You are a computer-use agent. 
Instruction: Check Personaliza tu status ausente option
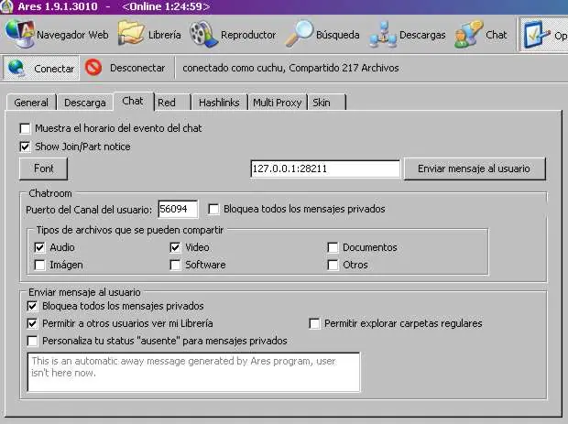(x=32, y=341)
